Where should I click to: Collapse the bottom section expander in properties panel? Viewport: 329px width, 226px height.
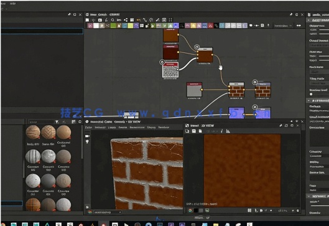click(308, 196)
